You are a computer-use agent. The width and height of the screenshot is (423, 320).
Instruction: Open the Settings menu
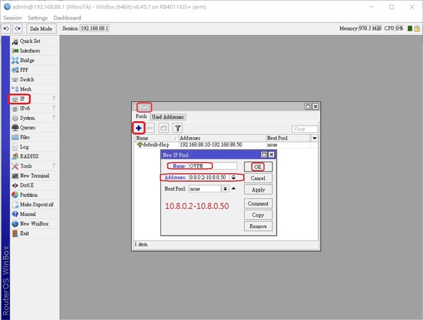tap(38, 18)
